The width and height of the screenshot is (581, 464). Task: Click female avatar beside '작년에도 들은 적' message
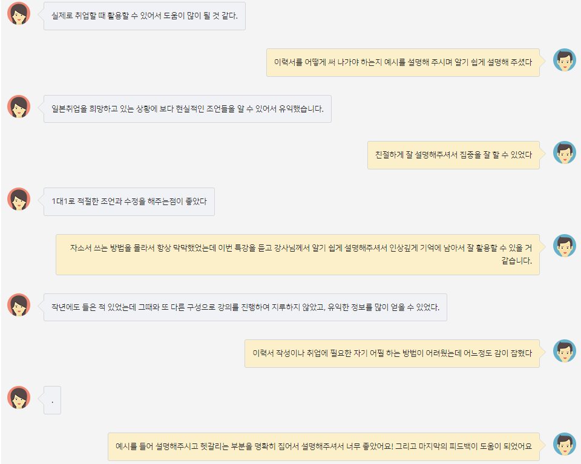click(19, 305)
